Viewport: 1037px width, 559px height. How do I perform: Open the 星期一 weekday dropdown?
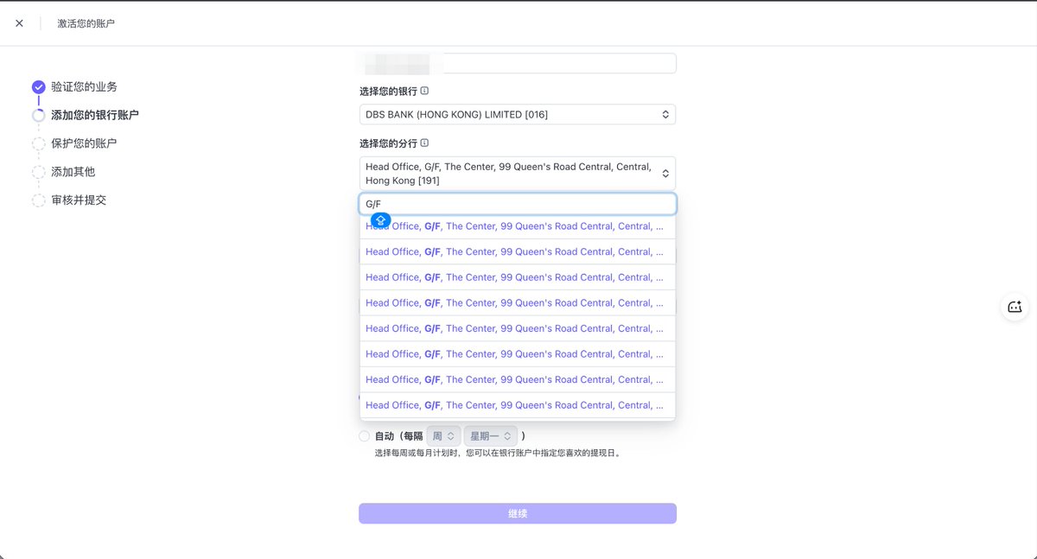click(490, 436)
